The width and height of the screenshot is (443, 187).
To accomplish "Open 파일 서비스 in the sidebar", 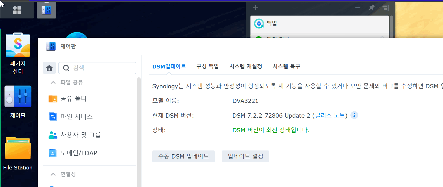I will pos(71,117).
